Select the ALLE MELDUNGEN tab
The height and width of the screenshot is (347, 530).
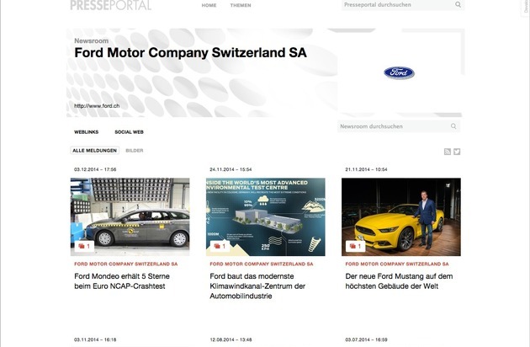coord(94,150)
